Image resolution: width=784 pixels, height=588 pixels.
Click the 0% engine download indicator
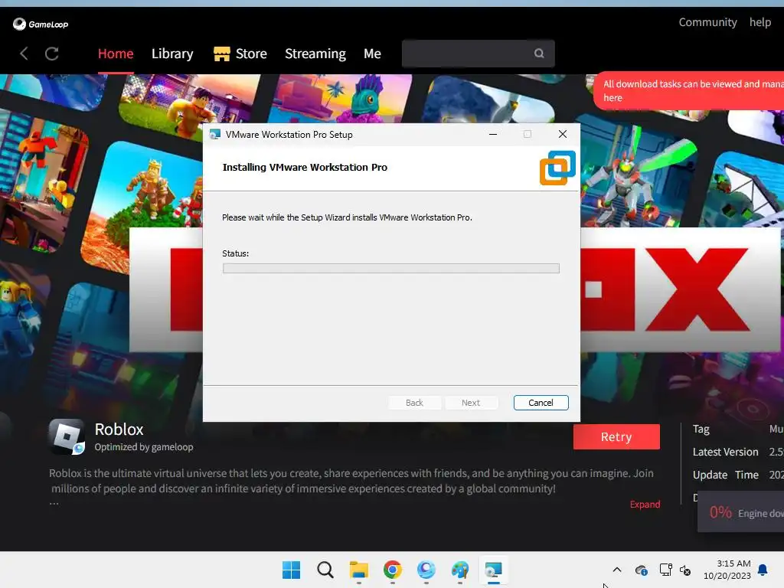coord(740,512)
